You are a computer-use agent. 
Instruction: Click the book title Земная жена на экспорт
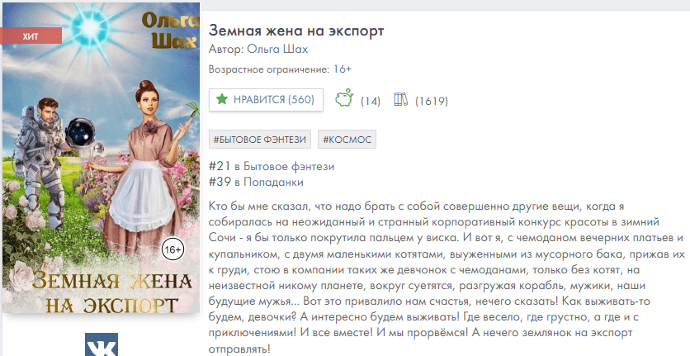pyautogui.click(x=296, y=31)
